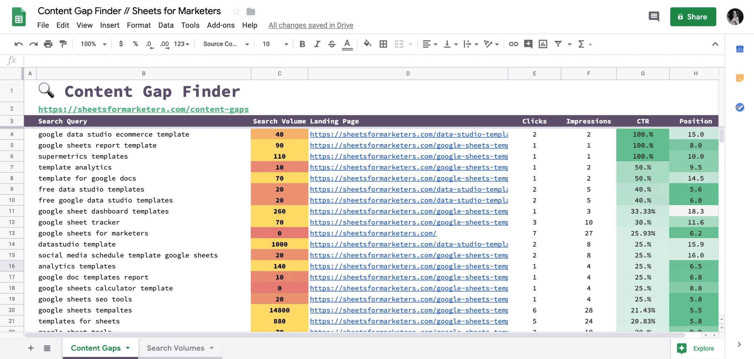This screenshot has height=359, width=754.
Task: Open Calendar in the side panel
Action: pos(740,49)
